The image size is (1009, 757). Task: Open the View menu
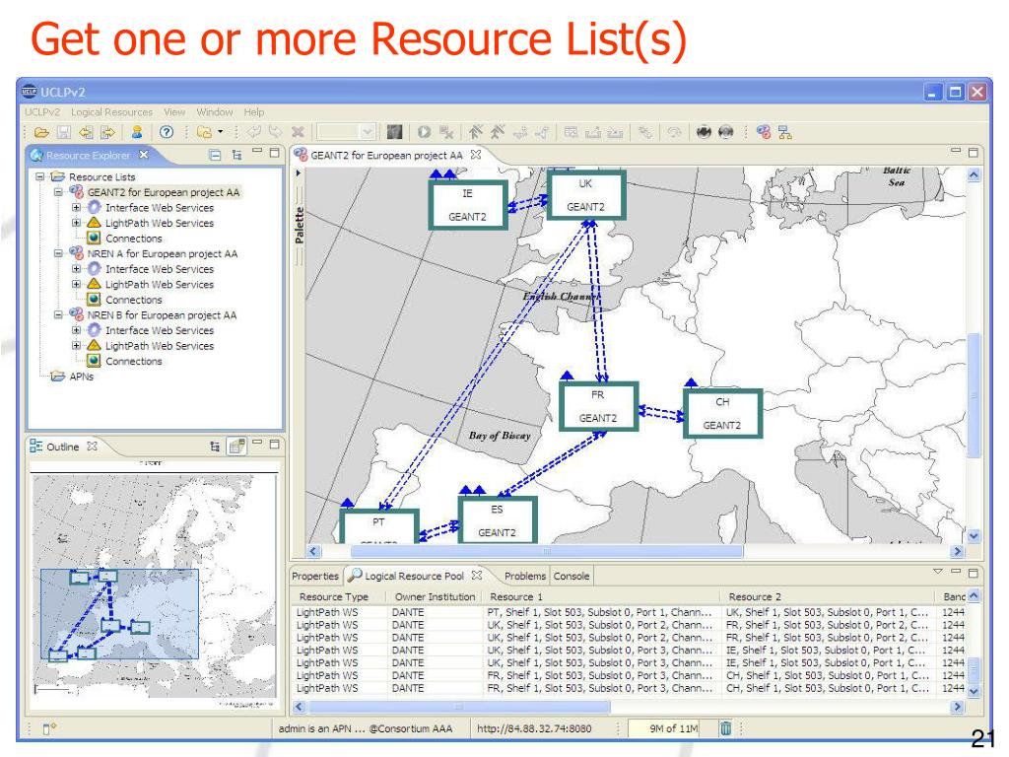click(x=174, y=112)
